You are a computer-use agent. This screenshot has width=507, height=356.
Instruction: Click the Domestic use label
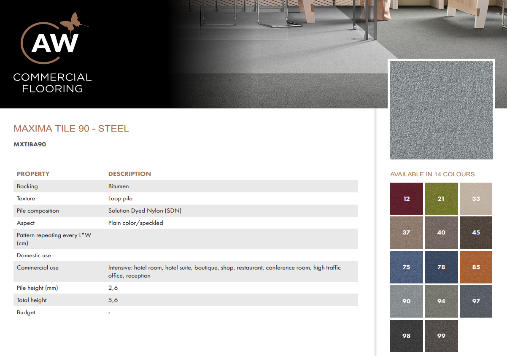tap(34, 255)
